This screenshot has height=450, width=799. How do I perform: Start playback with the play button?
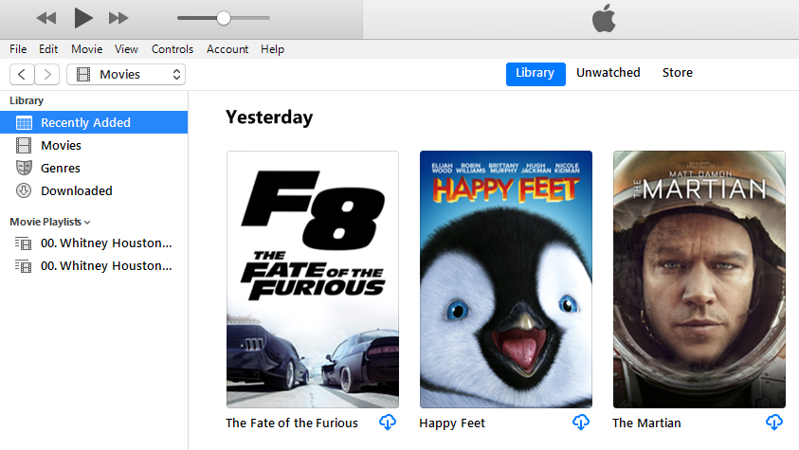point(82,18)
